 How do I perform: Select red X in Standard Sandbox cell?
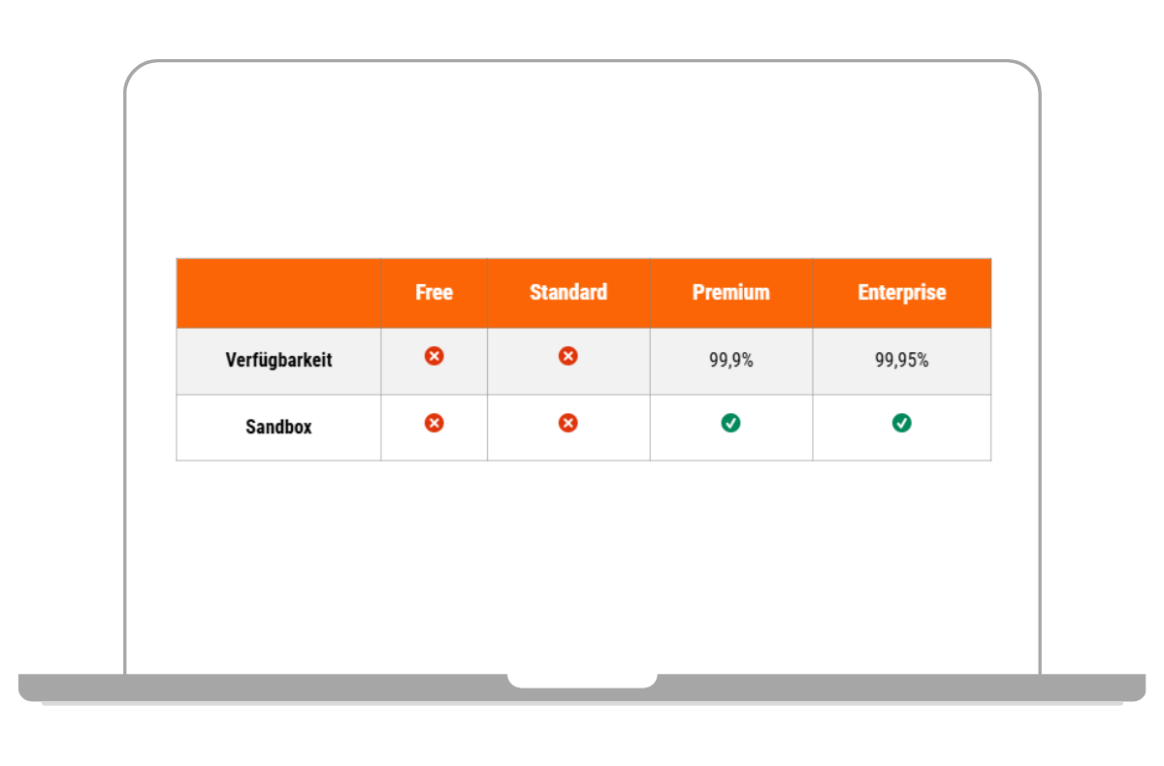[x=568, y=423]
